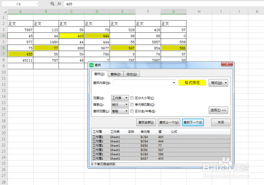Switch to the 替换(P) tab
The width and height of the screenshot is (264, 185).
(x=116, y=74)
